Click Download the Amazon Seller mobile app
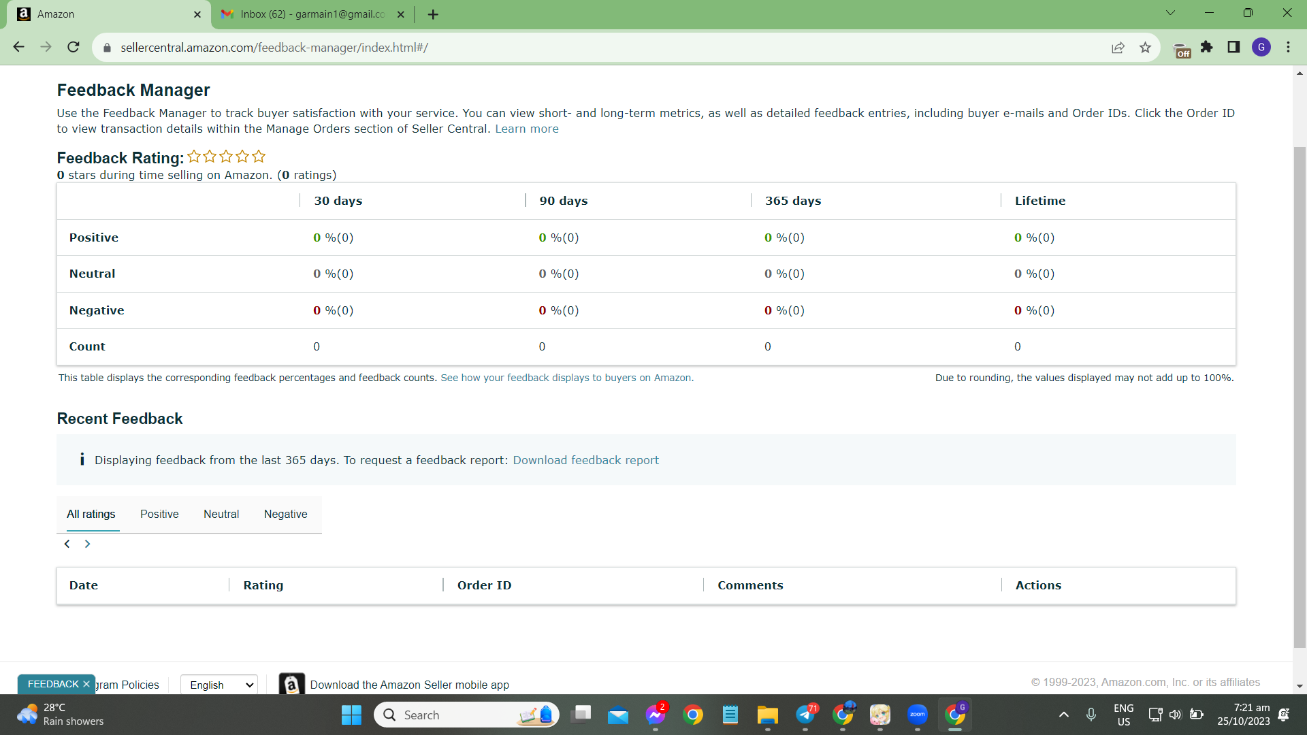This screenshot has height=735, width=1307. click(x=410, y=685)
